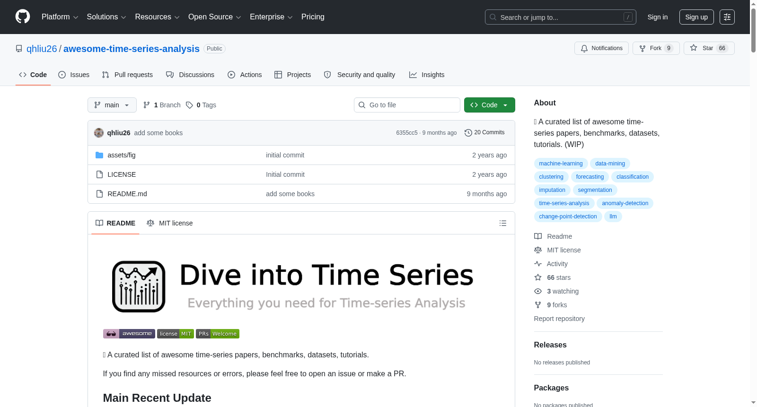
Task: Open the README.md file name link
Action: point(127,194)
